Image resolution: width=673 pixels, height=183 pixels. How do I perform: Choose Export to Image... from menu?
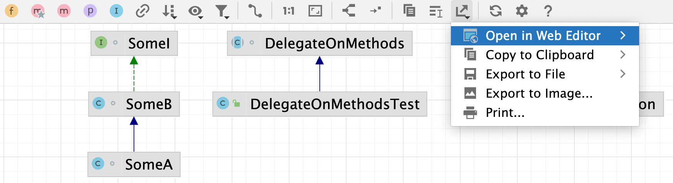[x=539, y=93]
